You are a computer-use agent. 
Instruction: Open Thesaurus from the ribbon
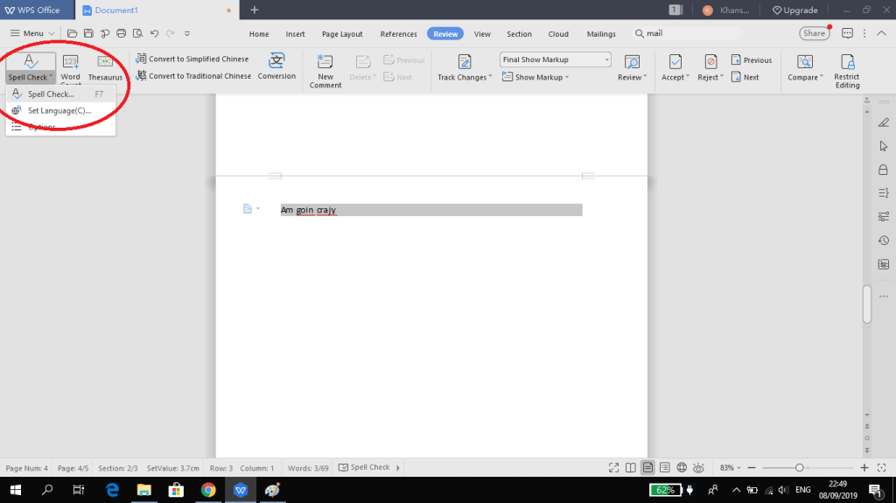[x=105, y=62]
